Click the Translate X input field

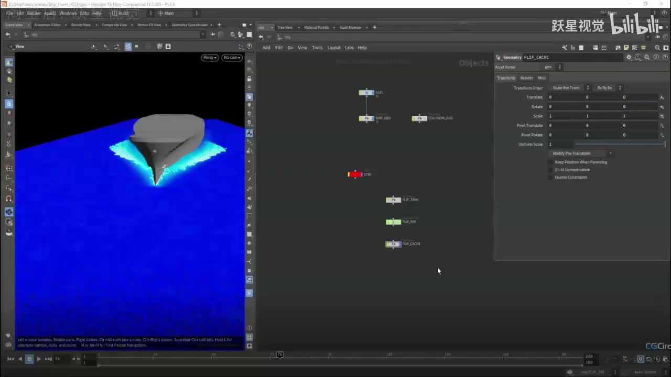click(567, 97)
